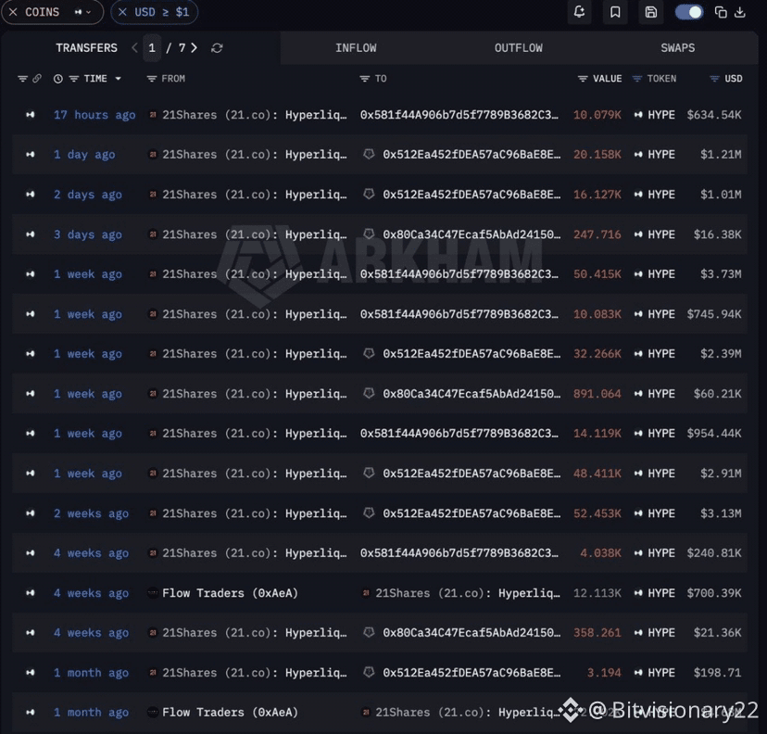Image resolution: width=767 pixels, height=734 pixels.
Task: Filter by the VALUE column
Action: [583, 79]
